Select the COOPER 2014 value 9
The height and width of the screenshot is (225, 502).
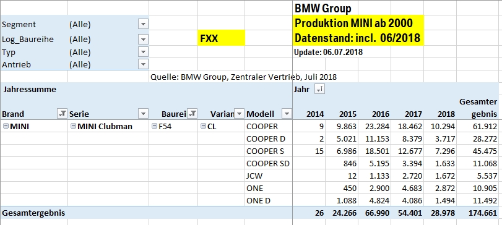pos(309,126)
